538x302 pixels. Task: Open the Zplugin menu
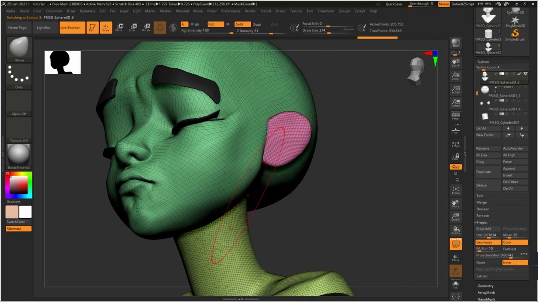344,11
